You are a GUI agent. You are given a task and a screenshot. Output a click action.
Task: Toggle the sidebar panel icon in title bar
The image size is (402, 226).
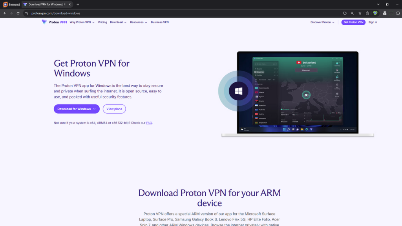click(387, 4)
